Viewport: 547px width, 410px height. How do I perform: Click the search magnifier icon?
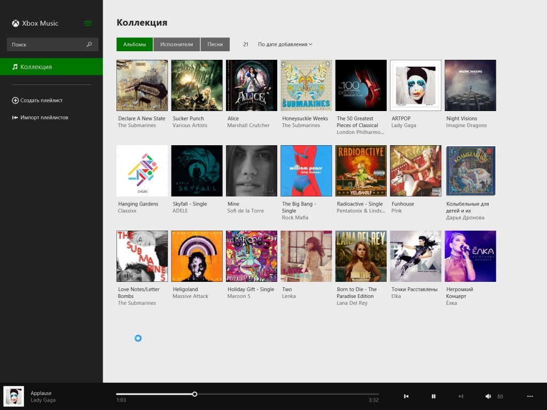(89, 44)
